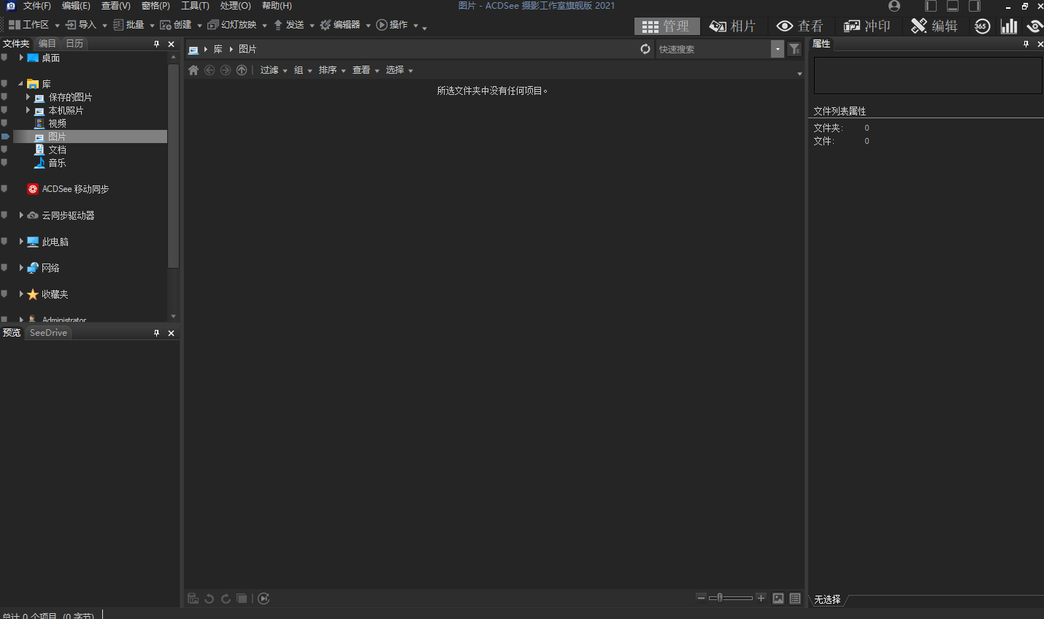1044x619 pixels.
Task: Open the quick search dropdown arrow
Action: coord(778,49)
